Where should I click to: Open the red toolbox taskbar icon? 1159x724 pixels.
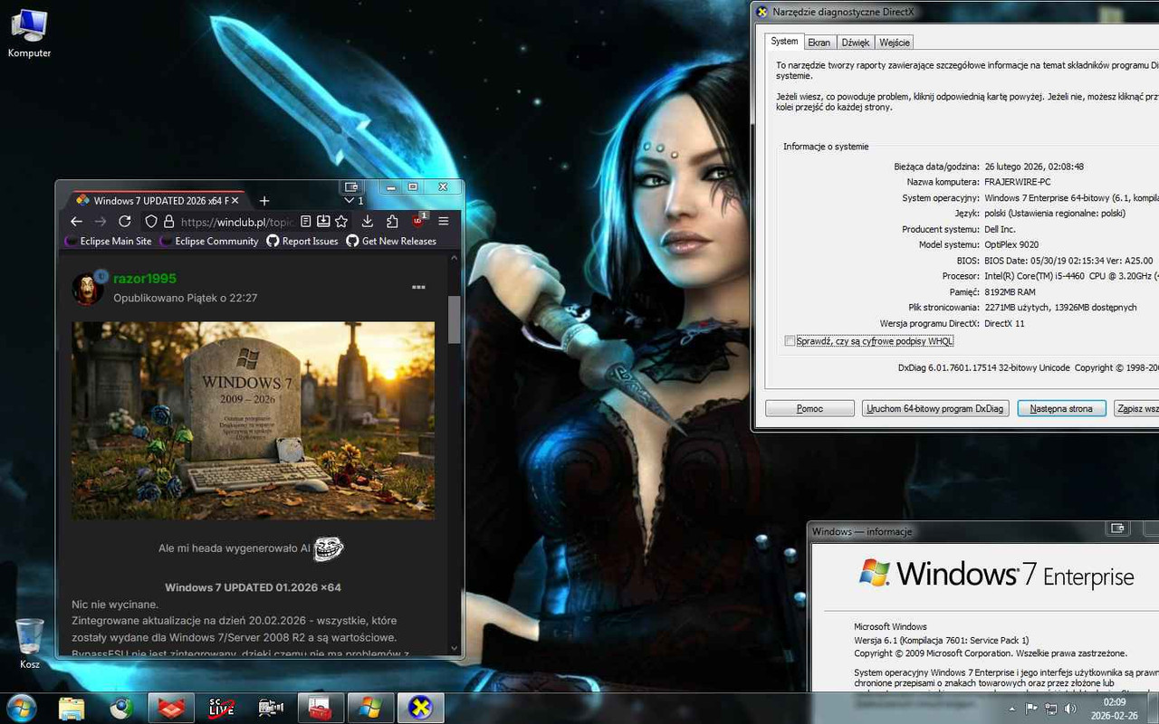320,707
